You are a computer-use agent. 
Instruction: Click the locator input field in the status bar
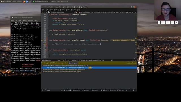[x=53, y=90]
